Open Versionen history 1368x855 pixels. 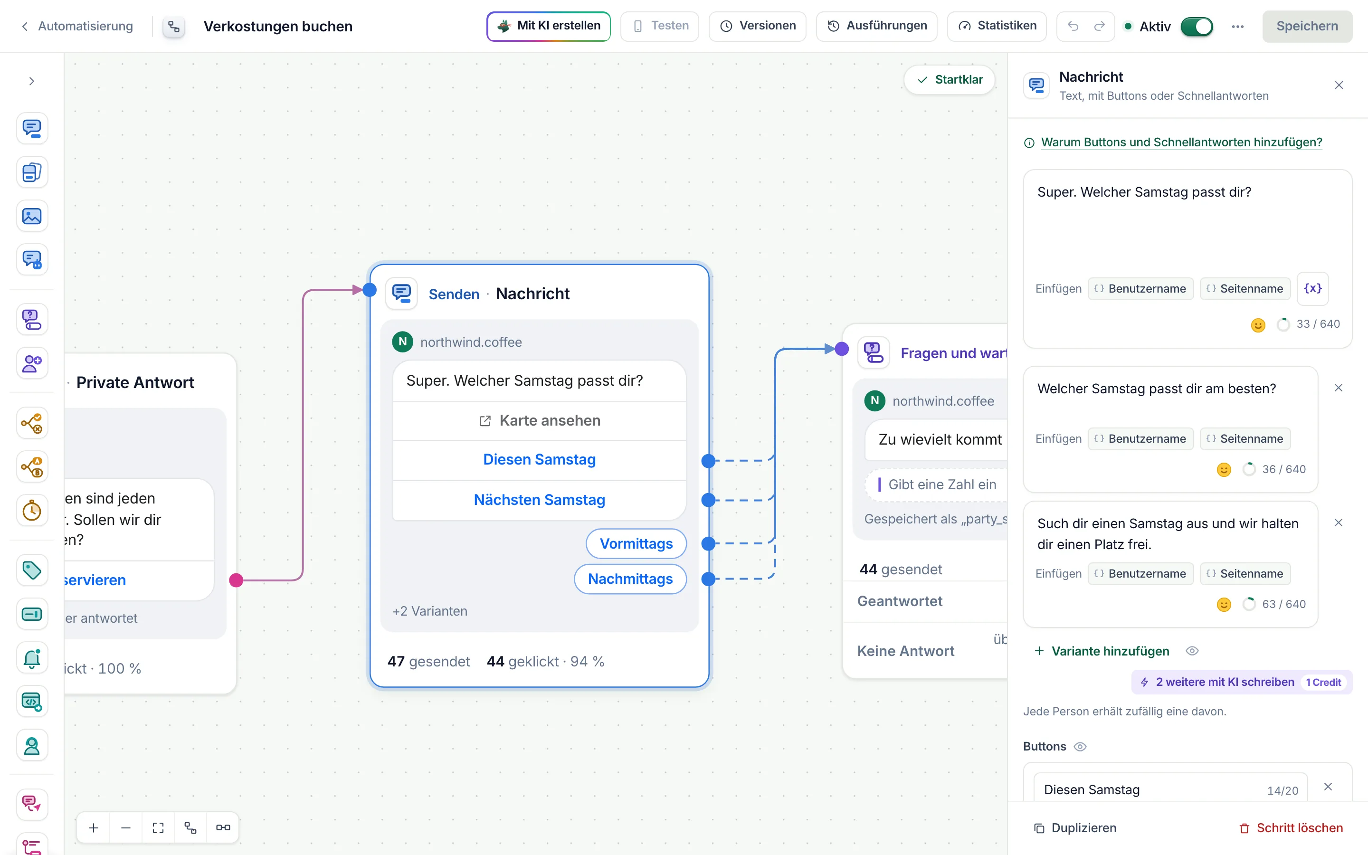click(758, 26)
